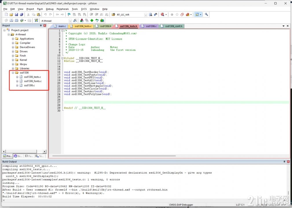Open the Peripherals menu
The height and width of the screenshot is (208, 292).
[63, 9]
